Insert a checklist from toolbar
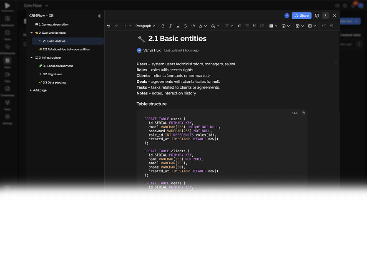Image resolution: width=367 pixels, height=275 pixels. [x=254, y=26]
